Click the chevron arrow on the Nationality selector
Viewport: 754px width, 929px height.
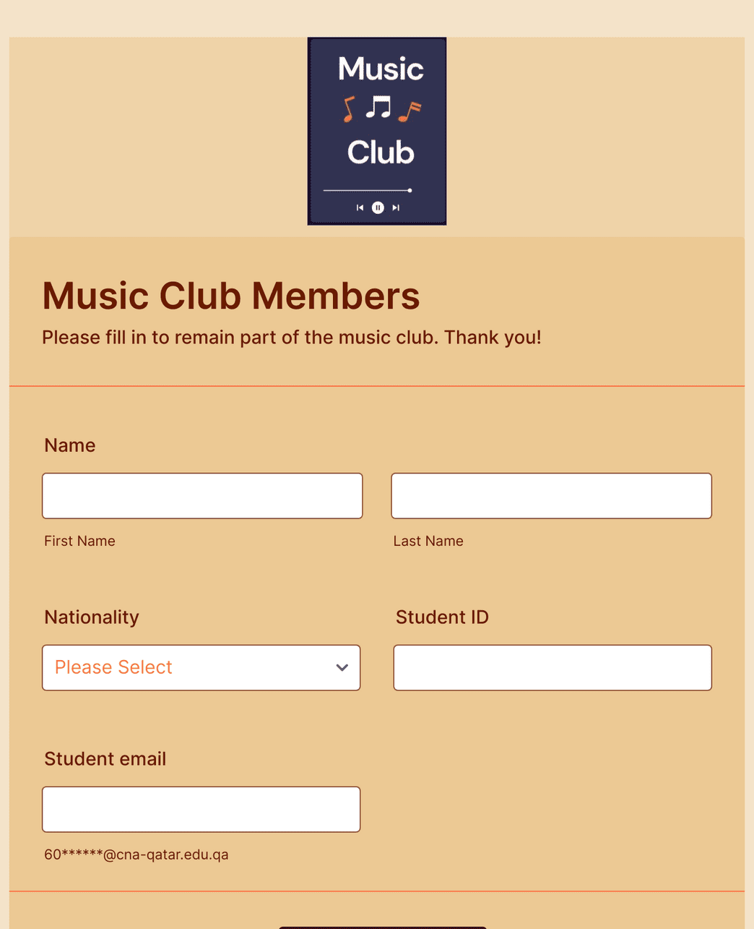coord(342,667)
